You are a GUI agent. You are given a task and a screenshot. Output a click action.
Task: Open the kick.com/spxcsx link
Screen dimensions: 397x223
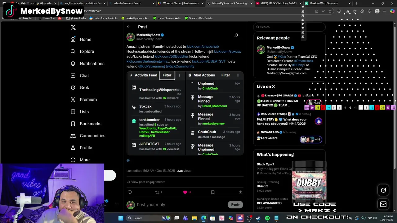pos(227,51)
